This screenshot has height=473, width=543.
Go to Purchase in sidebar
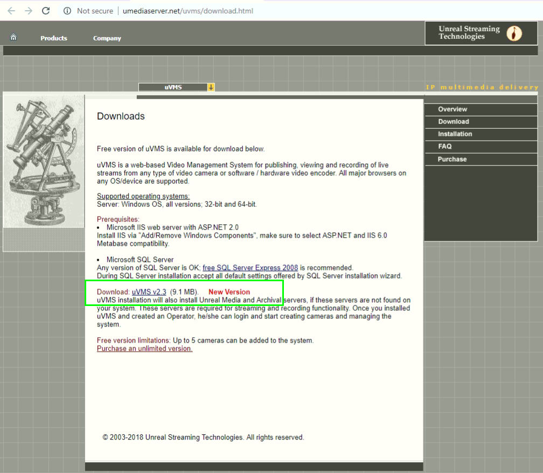[452, 159]
